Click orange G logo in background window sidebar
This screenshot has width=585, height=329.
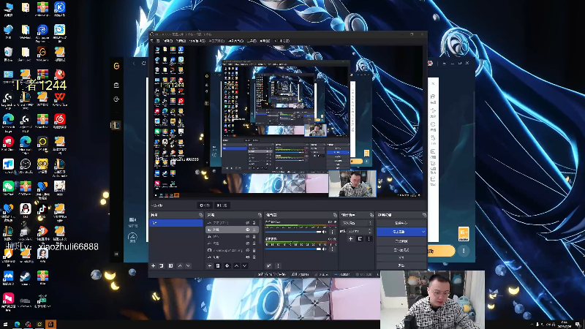[116, 66]
